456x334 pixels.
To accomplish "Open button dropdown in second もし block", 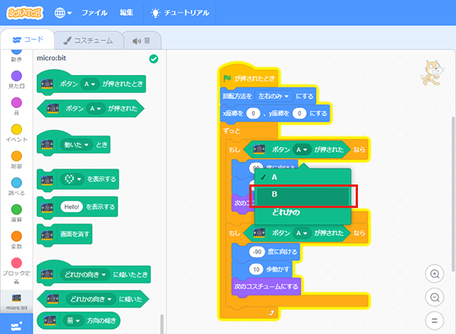I will 302,233.
